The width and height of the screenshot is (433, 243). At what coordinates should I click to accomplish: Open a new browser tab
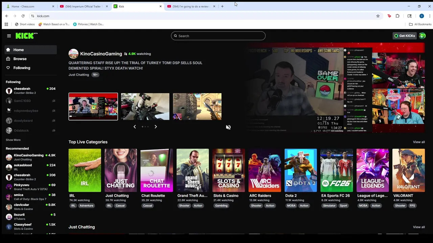222,6
